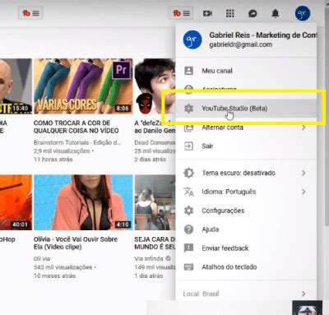Viewport: 329px width, 315px height.
Task: Visit Brainstorm Tutoriais channel
Action: coord(77,142)
